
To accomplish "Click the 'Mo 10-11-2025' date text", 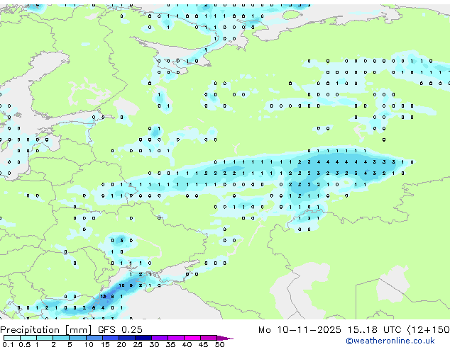I will pos(300,330).
